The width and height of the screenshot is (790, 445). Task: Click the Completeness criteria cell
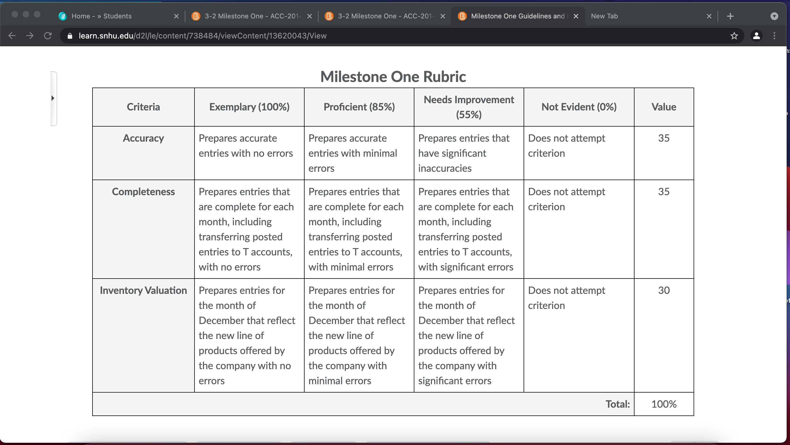click(x=143, y=229)
